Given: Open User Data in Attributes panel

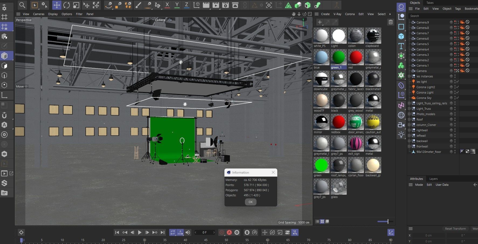Looking at the screenshot, I should click(x=442, y=185).
